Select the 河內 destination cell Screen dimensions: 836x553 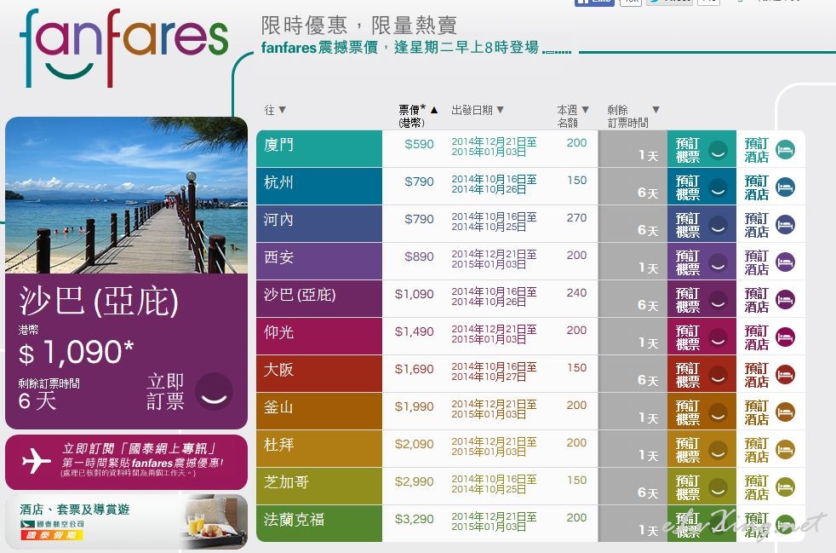coord(319,223)
